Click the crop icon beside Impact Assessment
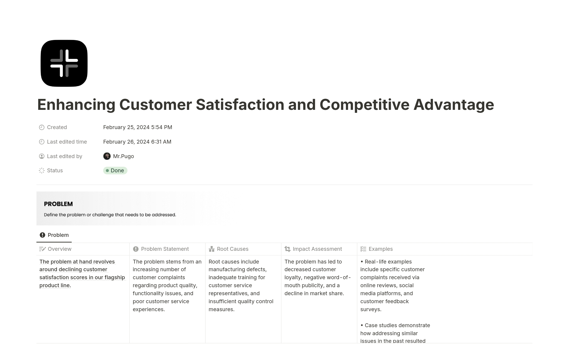This screenshot has height=355, width=569. pyautogui.click(x=287, y=249)
